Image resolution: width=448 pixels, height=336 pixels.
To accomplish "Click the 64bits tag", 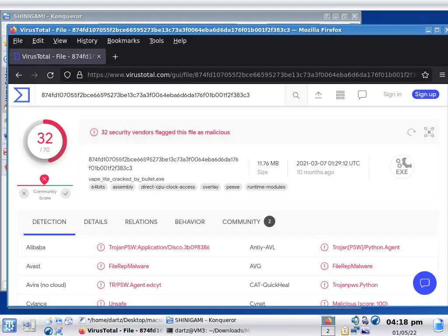I will pos(98,187).
